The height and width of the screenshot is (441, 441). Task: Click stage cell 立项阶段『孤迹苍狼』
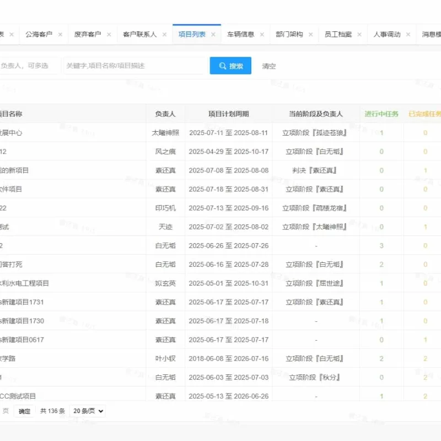[x=314, y=133]
